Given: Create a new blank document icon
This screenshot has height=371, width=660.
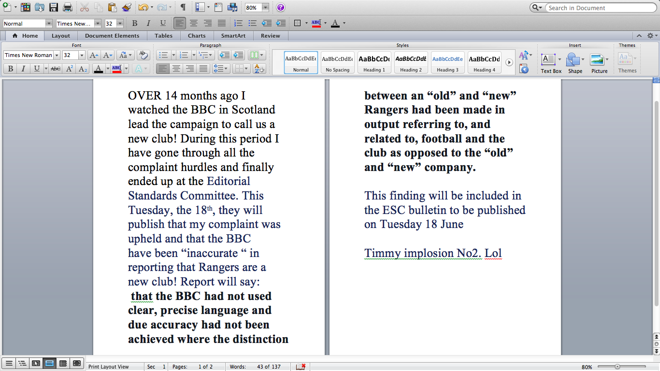Looking at the screenshot, I should click(x=6, y=7).
